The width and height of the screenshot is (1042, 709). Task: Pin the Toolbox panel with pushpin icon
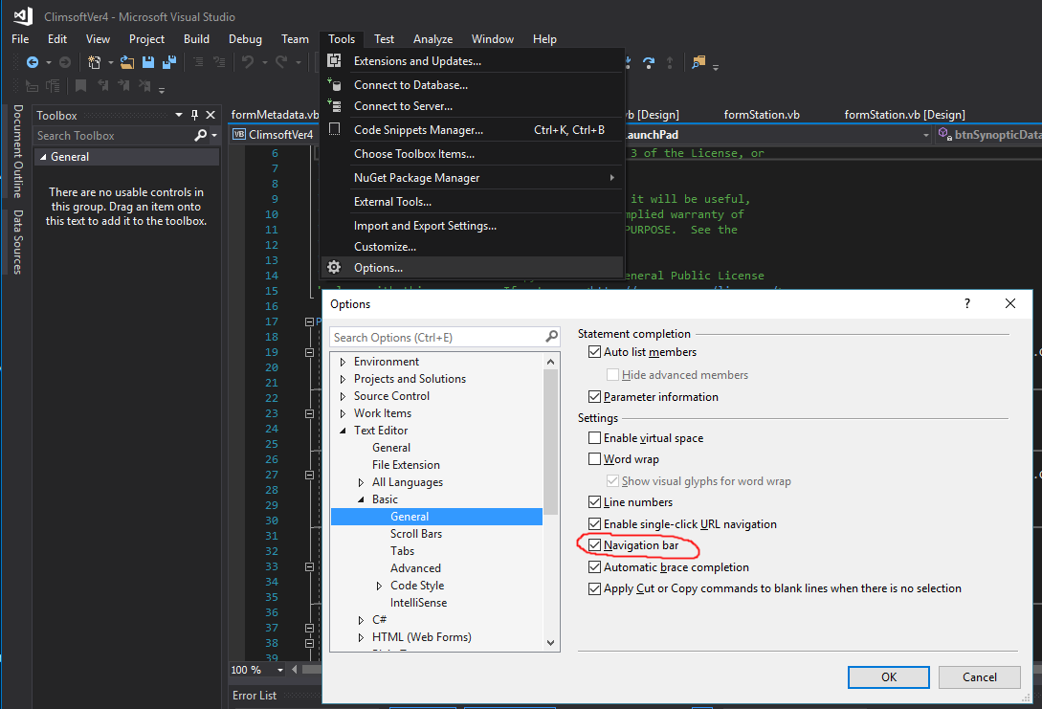tap(194, 115)
